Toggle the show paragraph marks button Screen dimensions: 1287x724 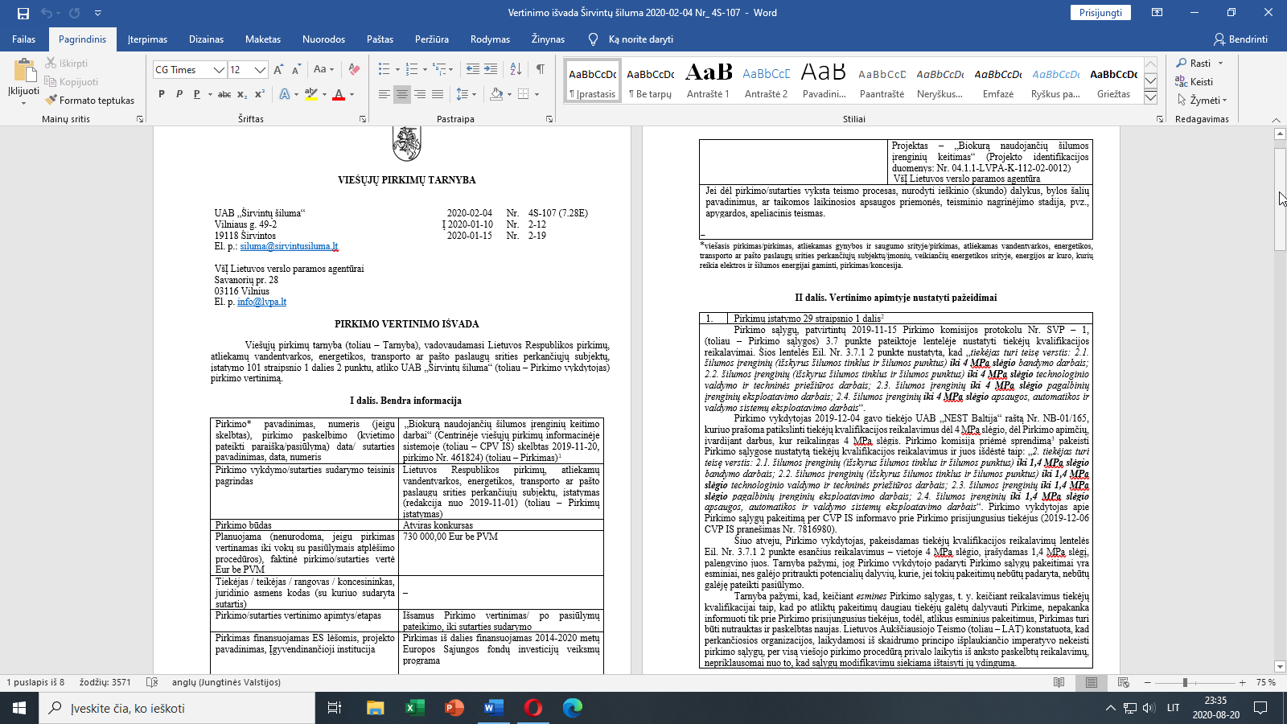click(540, 69)
